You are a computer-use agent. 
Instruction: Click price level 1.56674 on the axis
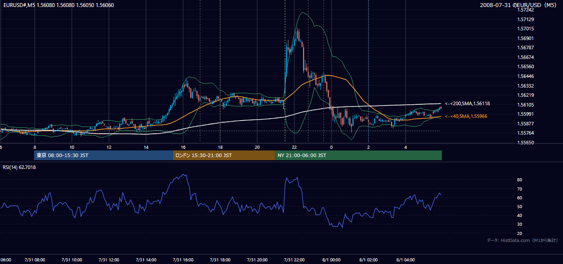tap(525, 57)
